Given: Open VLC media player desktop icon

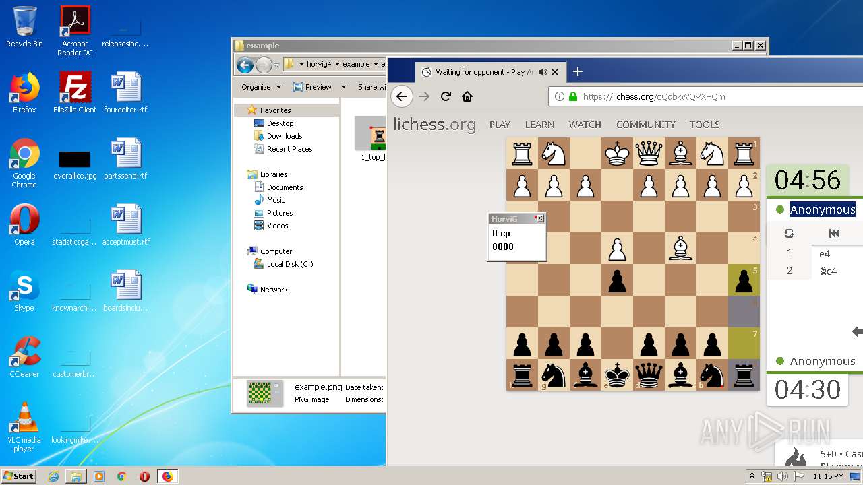Looking at the screenshot, I should click(24, 426).
